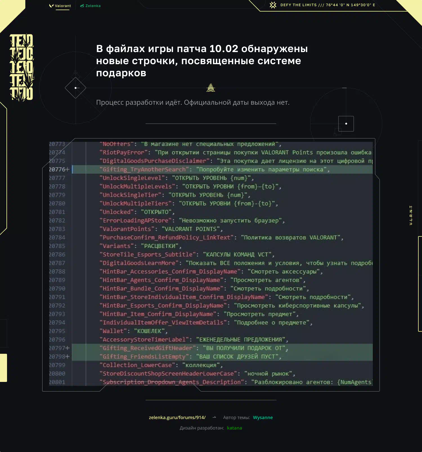
Task: Click line number 20776+
Action: point(59,169)
